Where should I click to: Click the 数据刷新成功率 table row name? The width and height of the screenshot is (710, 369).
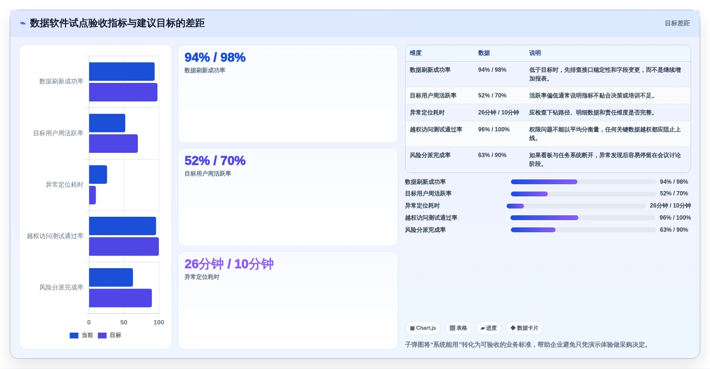tap(430, 70)
